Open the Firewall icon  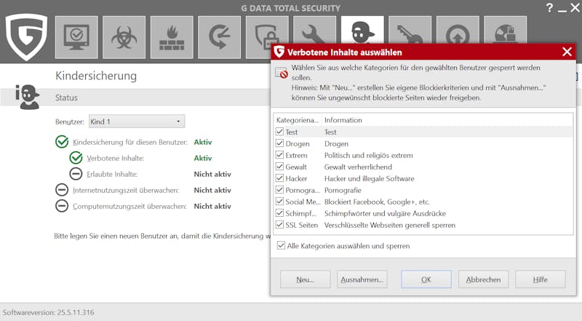point(172,37)
